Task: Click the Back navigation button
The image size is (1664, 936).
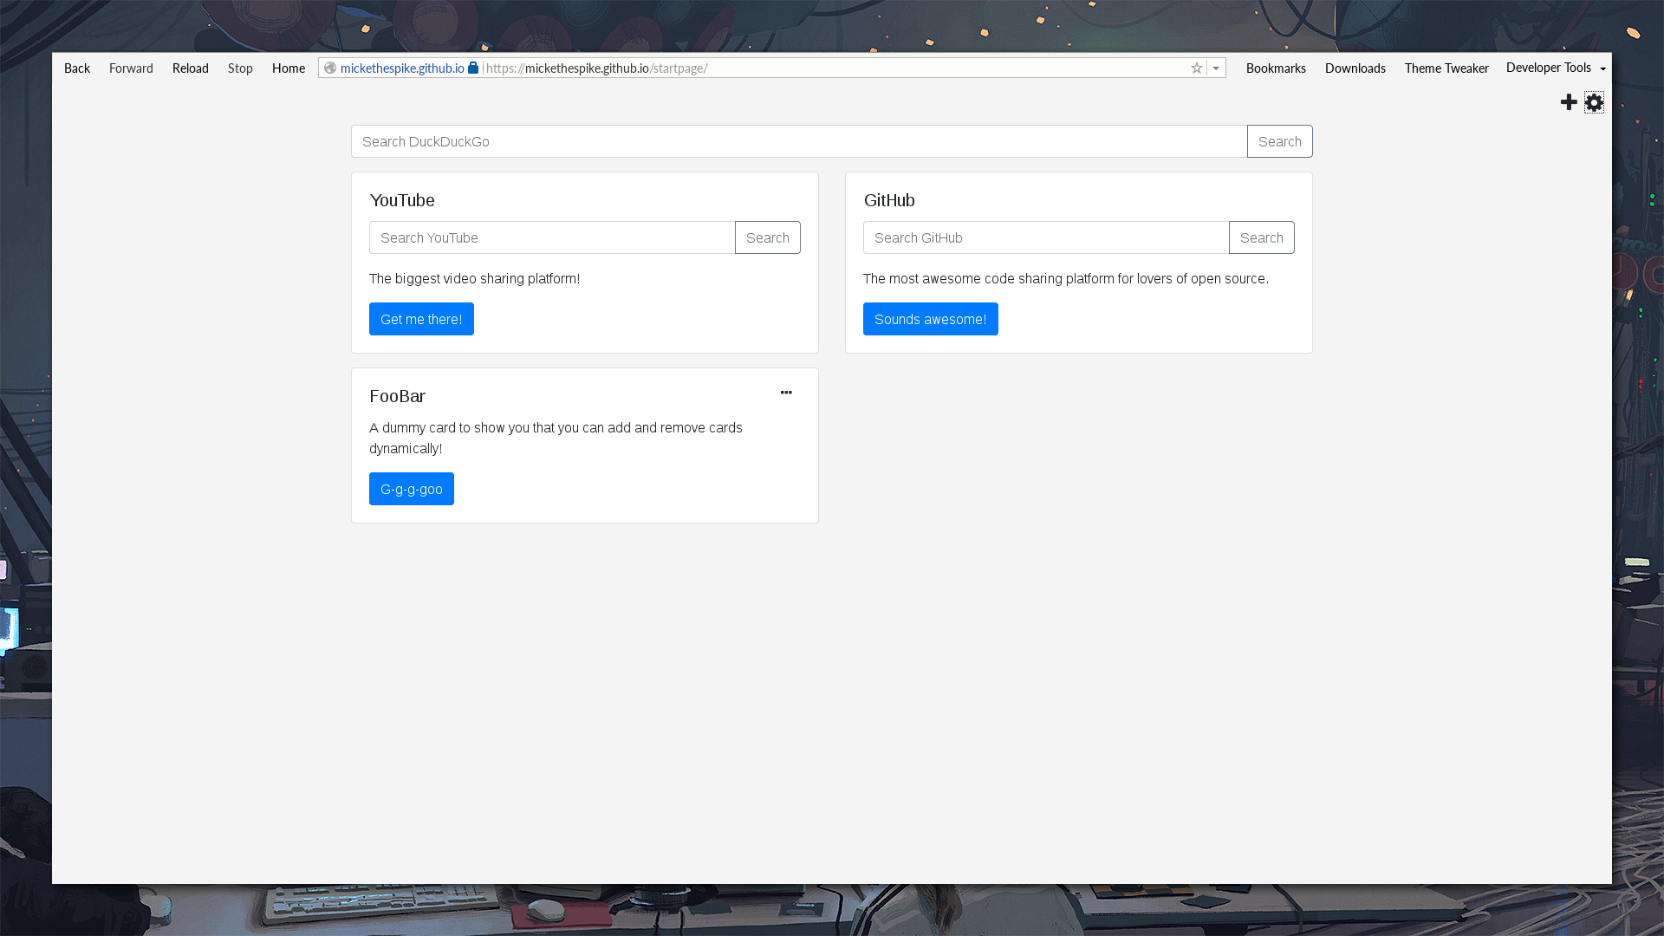Action: tap(76, 68)
